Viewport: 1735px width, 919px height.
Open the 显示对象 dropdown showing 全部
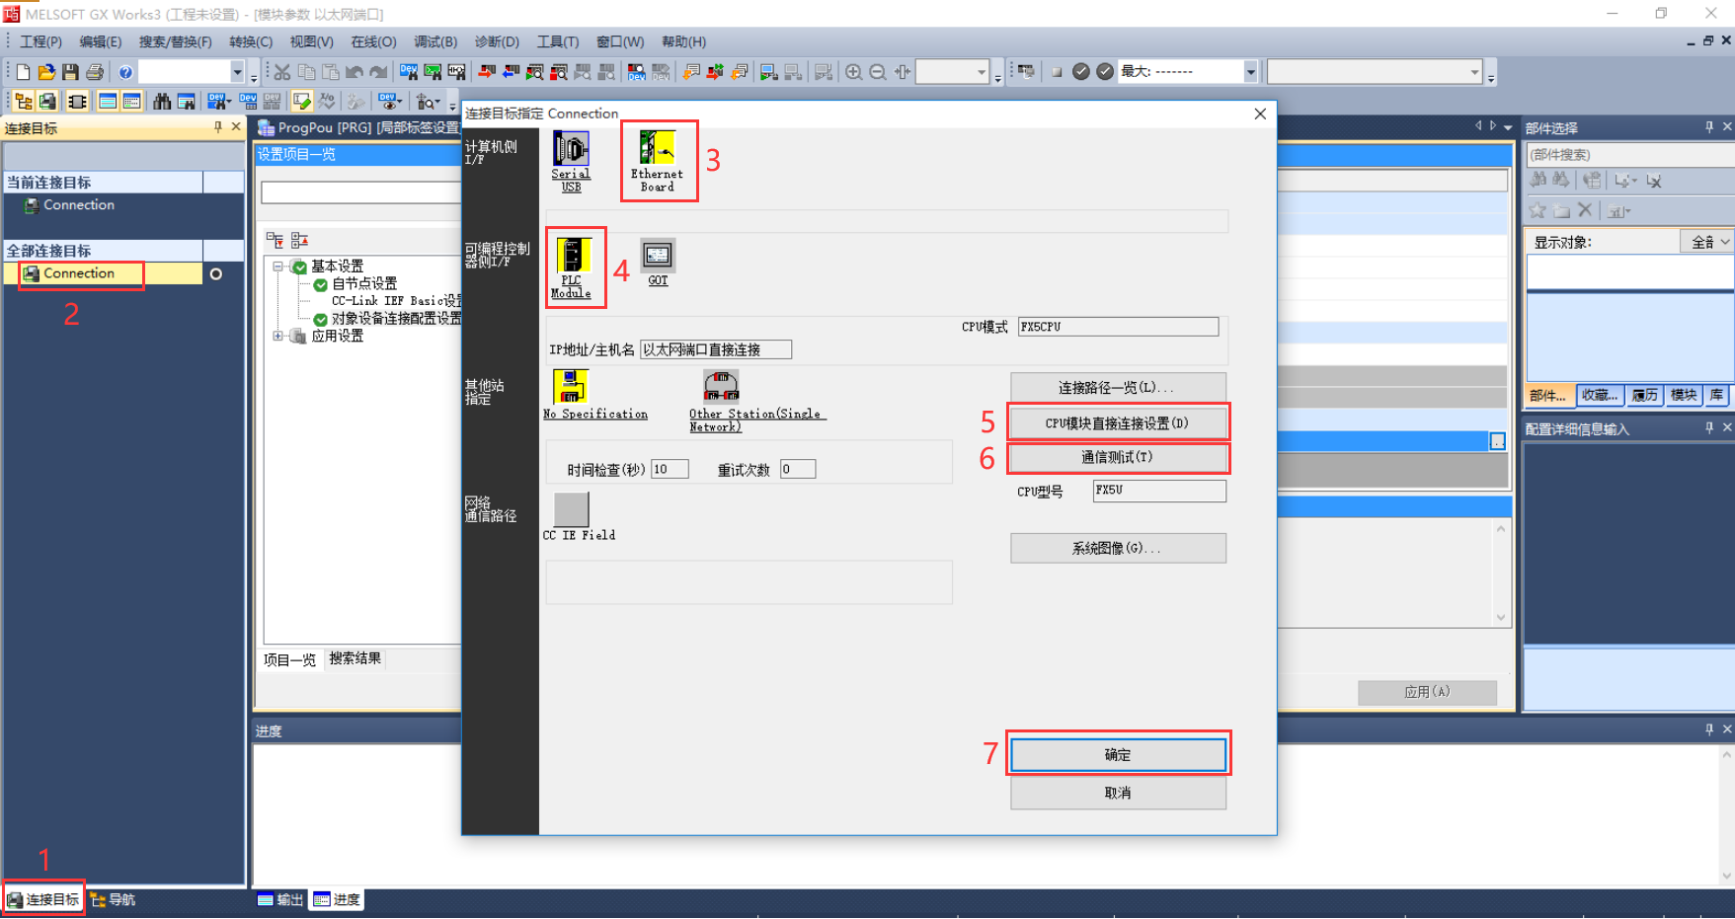coord(1707,241)
